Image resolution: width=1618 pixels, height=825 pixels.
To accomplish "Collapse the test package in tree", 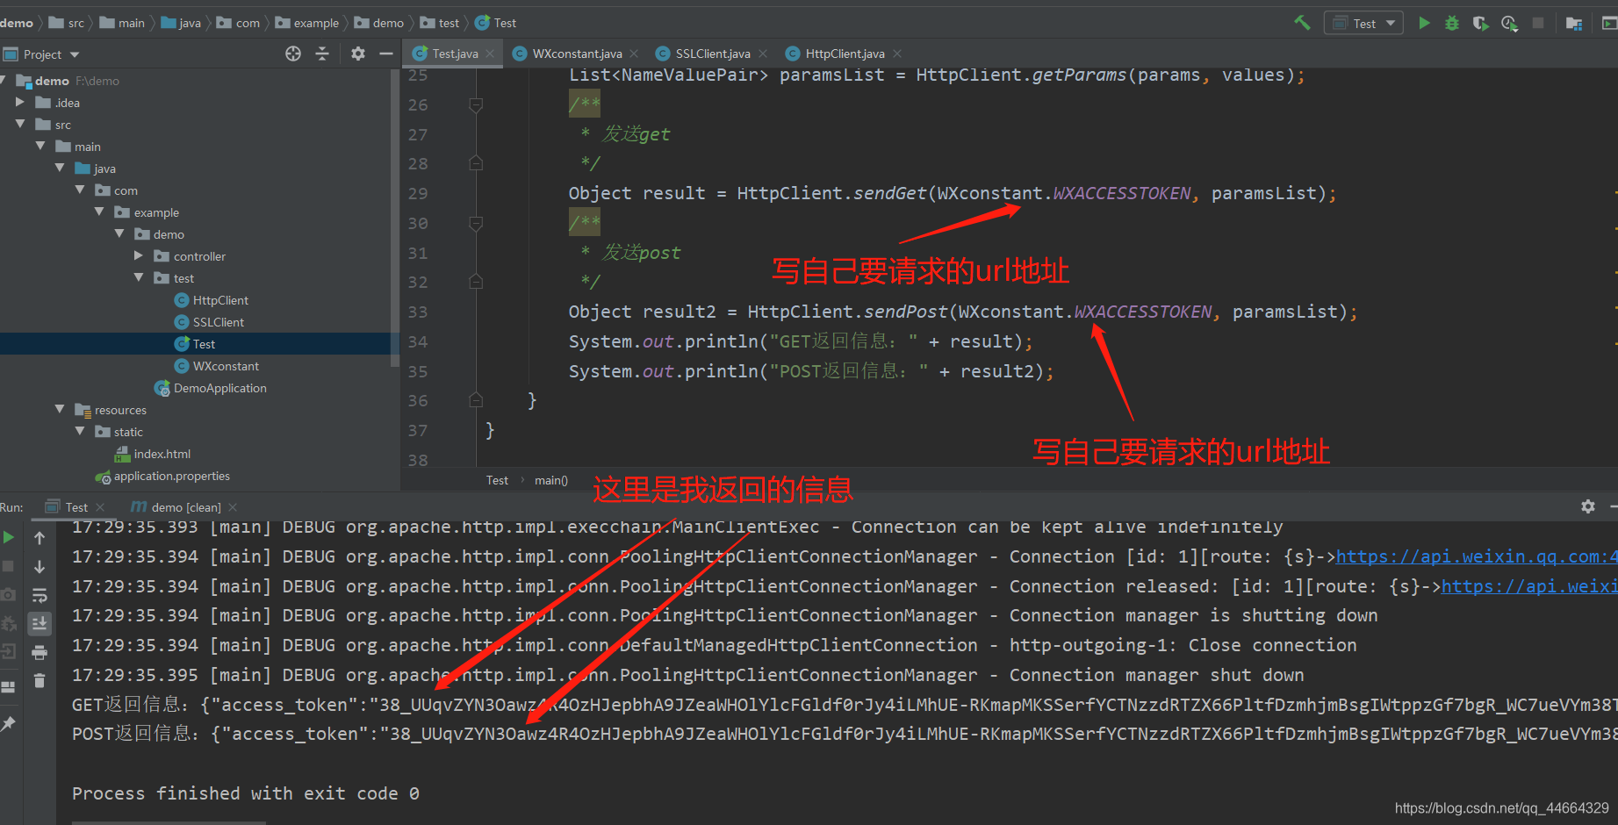I will (139, 277).
